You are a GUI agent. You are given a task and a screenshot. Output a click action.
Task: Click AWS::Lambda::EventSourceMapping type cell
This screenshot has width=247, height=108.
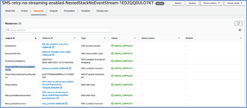pos(93,61)
